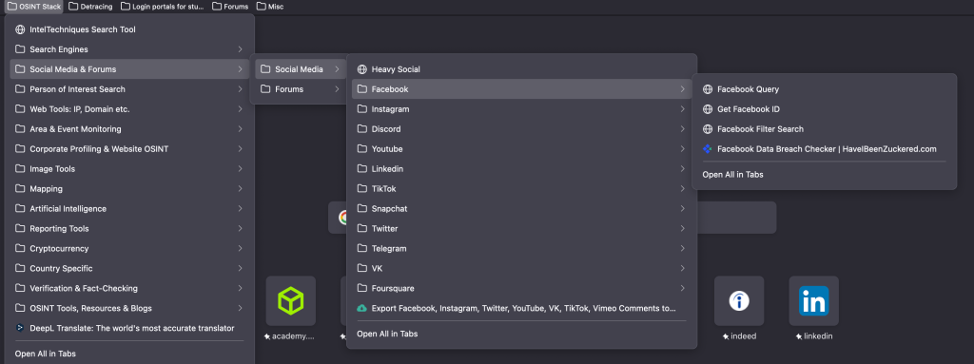Open the Misc bookmarks folder
974x364 pixels.
click(x=271, y=7)
